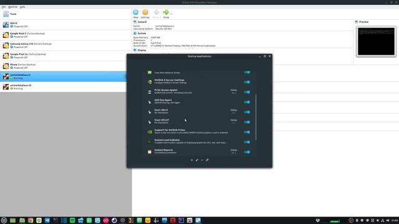Select Google Pixel 3 virtual machine
The image size is (399, 224).
tap(65, 35)
